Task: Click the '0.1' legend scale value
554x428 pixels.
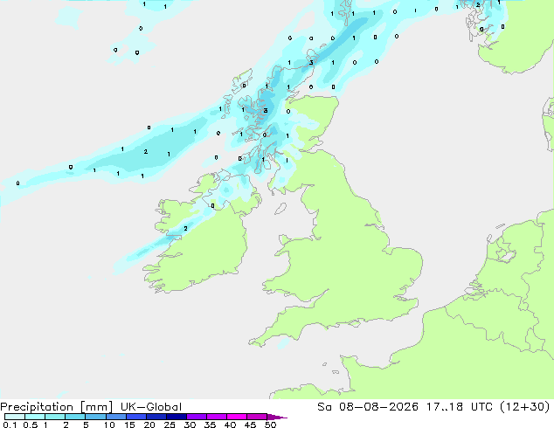Action: (x=10, y=425)
